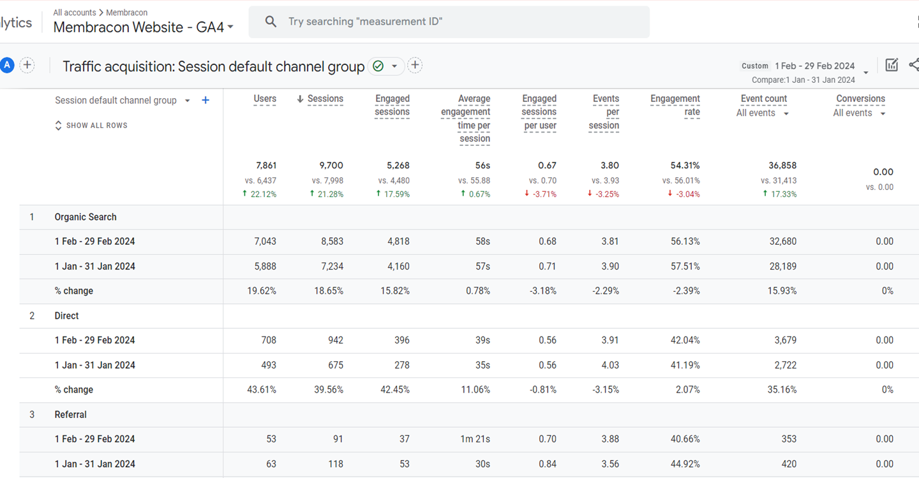
Task: Click the share report icon
Action: (914, 65)
